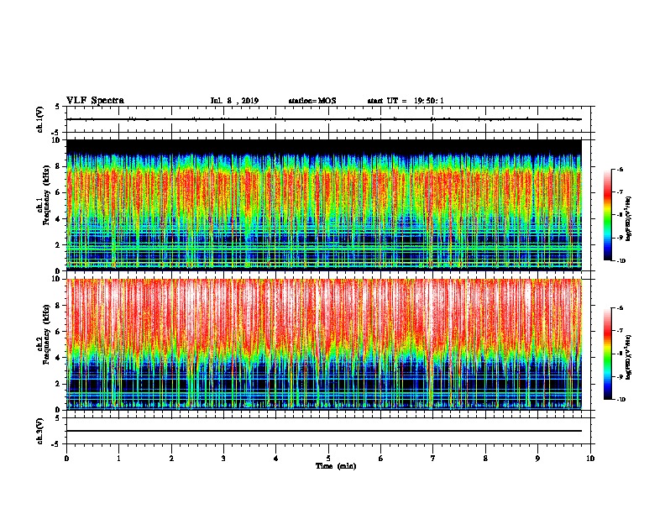
Task: Click the "-6" tick on ch.1 colorbar
Action: coord(620,169)
